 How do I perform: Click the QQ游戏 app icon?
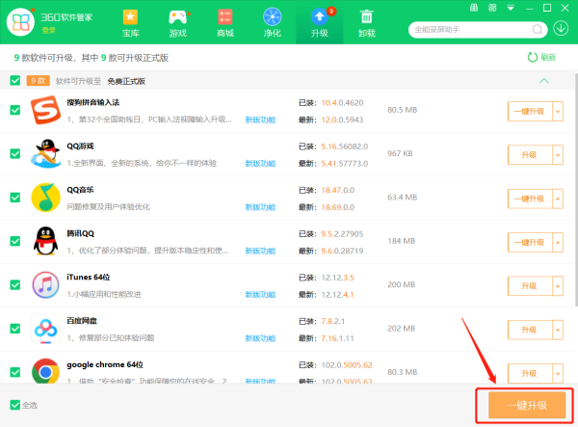(x=45, y=153)
